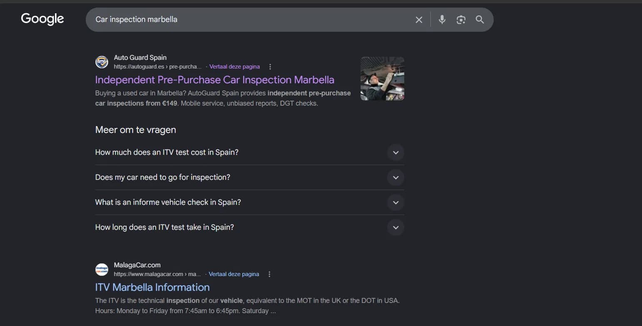Expand 'How much does an ITV test cost in Spain?'

point(249,152)
